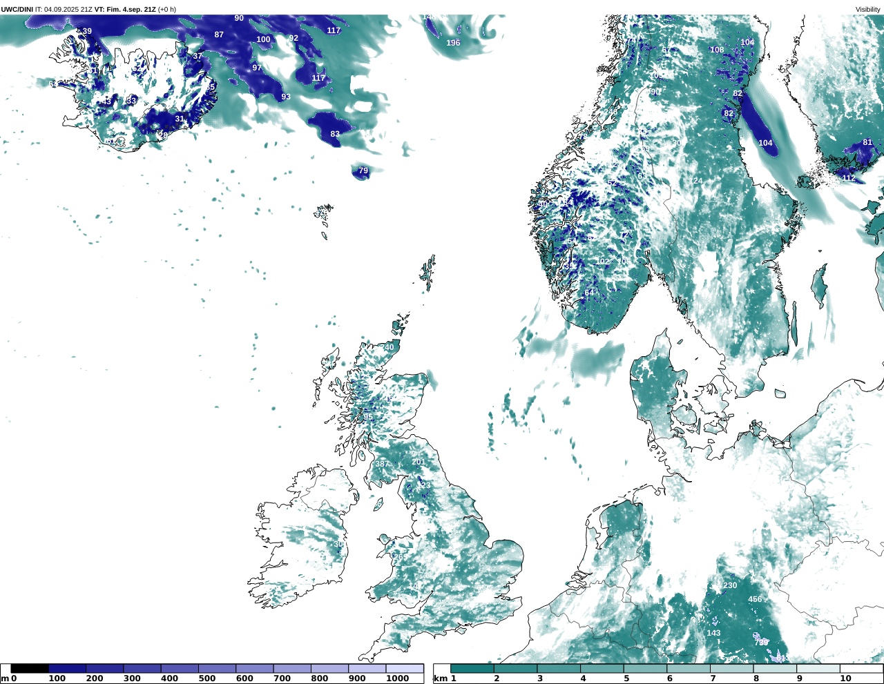Click the '456' visibility value over Germany
The height and width of the screenshot is (684, 884).
(756, 599)
